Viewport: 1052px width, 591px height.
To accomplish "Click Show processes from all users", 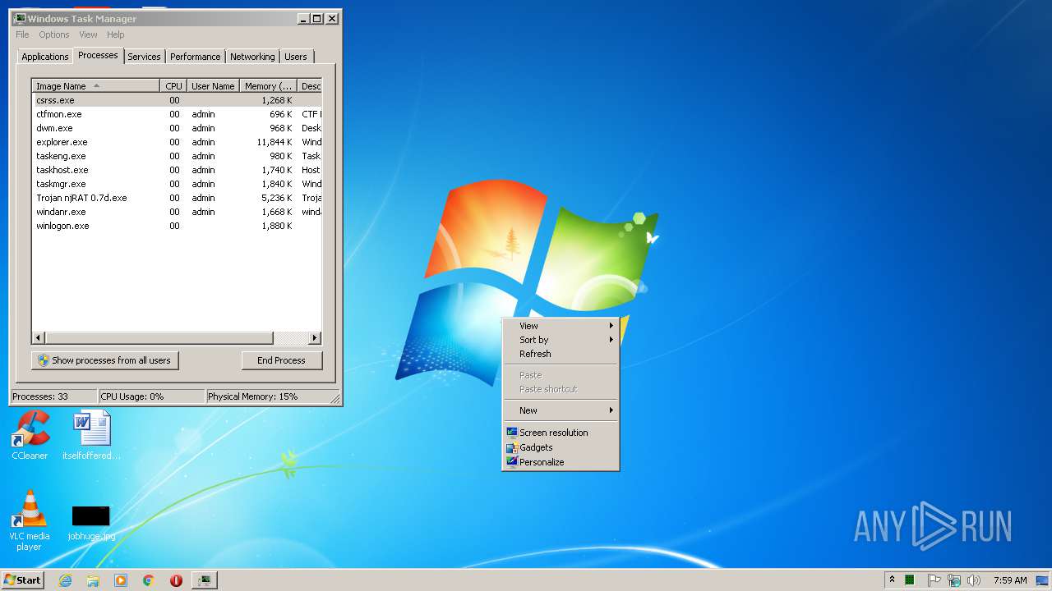I will (x=105, y=360).
